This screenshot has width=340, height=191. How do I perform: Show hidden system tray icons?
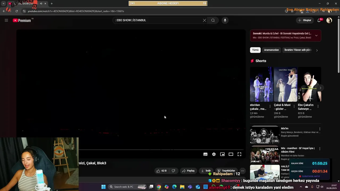[x=301, y=187]
